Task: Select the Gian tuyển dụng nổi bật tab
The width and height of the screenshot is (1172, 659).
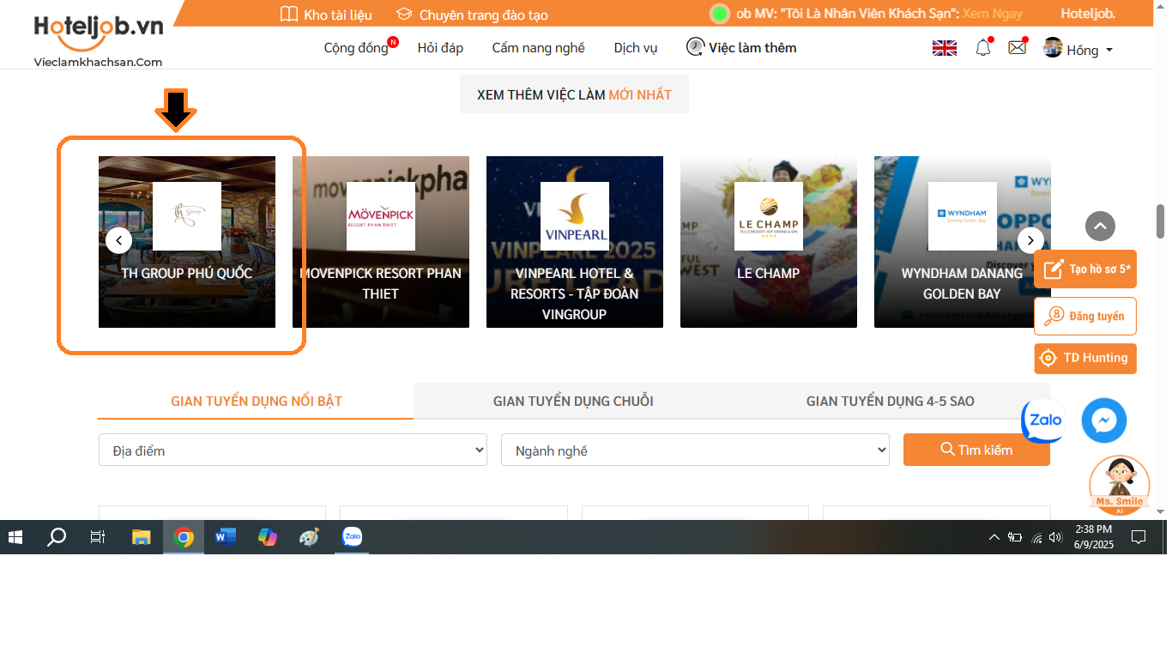Action: [x=257, y=401]
